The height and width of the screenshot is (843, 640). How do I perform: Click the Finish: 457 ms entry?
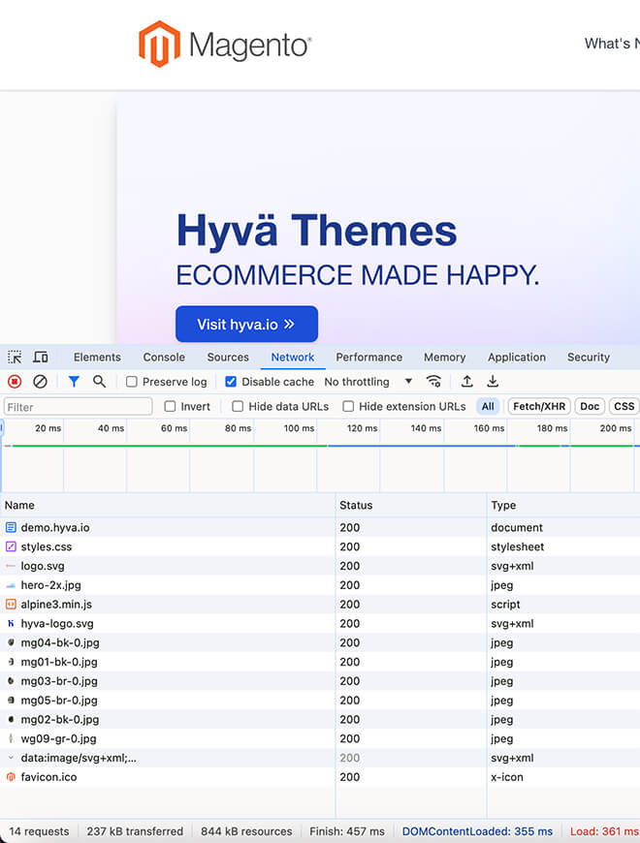click(347, 831)
